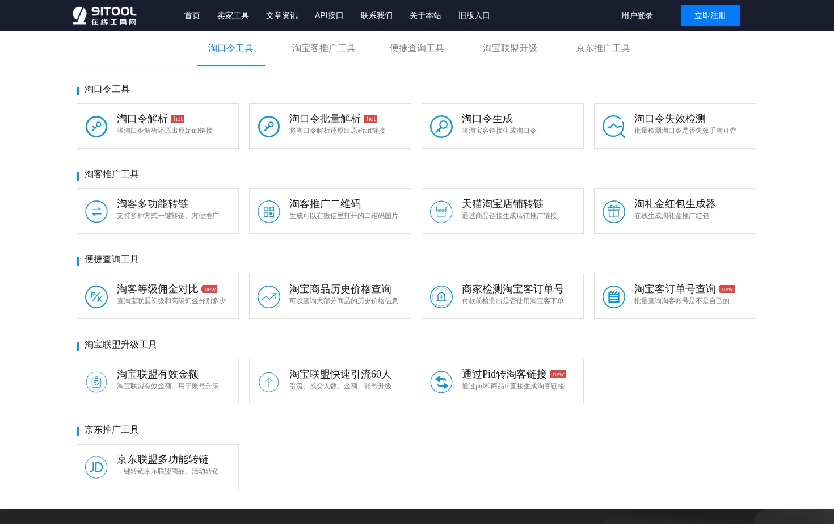Screen dimensions: 834x524
Task: Open the 京东联盟多功能转链 tool title
Action: (x=163, y=459)
